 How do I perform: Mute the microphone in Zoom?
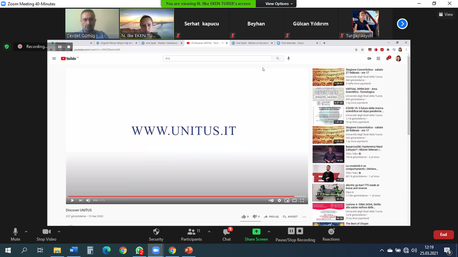(x=15, y=235)
